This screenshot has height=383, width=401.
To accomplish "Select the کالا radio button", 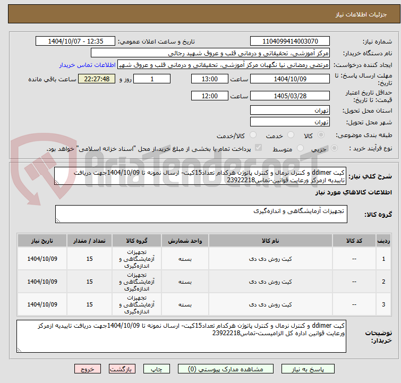I will 321,135.
